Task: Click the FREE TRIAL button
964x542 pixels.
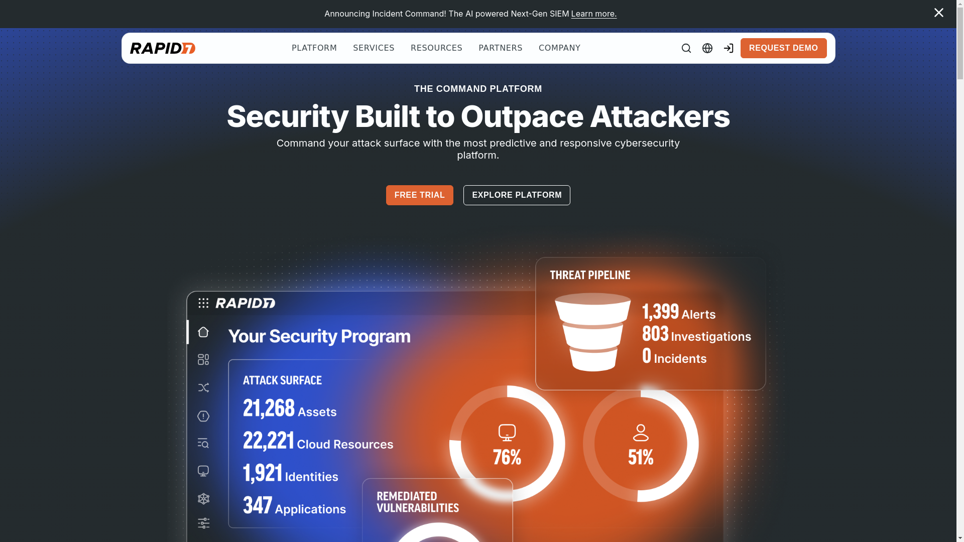Action: [x=420, y=195]
